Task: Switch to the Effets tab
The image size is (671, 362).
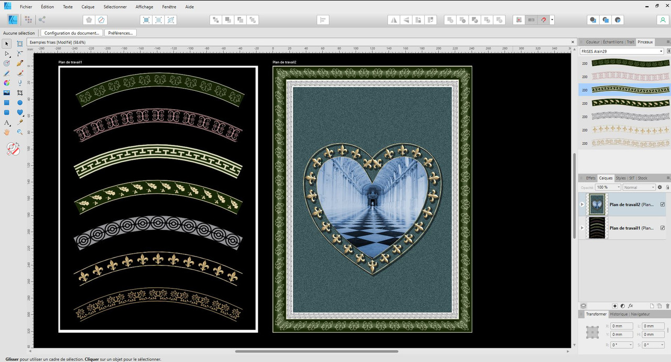Action: [x=591, y=178]
